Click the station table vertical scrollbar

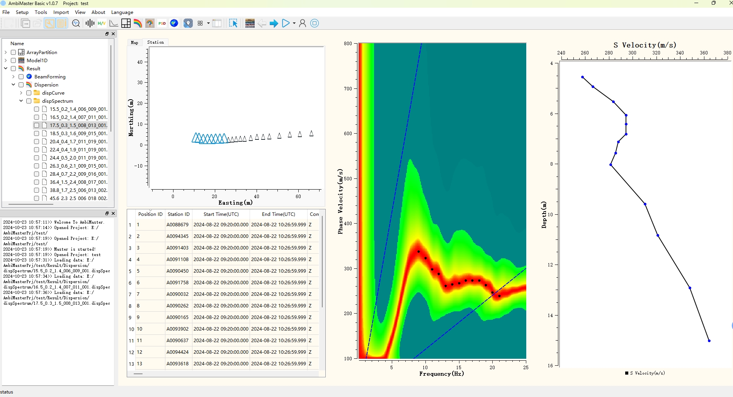322,263
